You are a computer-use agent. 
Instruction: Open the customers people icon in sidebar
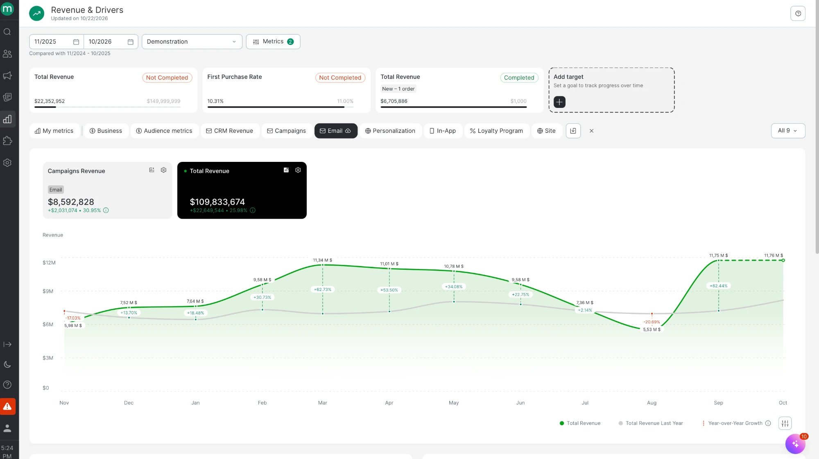click(x=7, y=54)
